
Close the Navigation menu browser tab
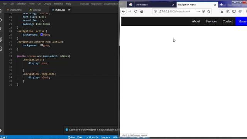(x=215, y=5)
